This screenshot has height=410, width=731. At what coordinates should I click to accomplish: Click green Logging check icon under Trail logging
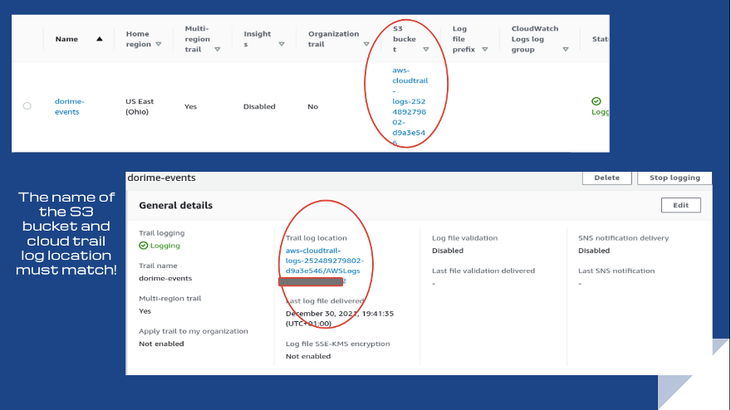coord(144,246)
